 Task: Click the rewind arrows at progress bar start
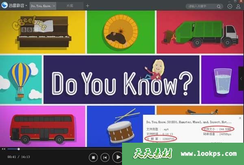click(4, 149)
